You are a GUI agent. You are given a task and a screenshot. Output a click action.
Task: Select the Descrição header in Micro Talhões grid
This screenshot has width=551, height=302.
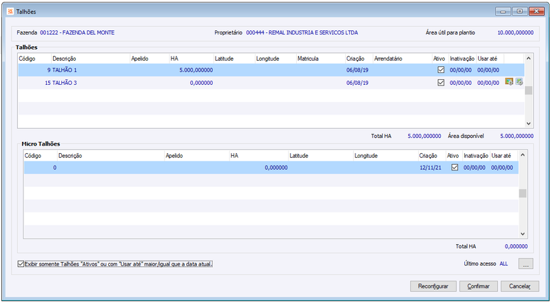click(70, 156)
